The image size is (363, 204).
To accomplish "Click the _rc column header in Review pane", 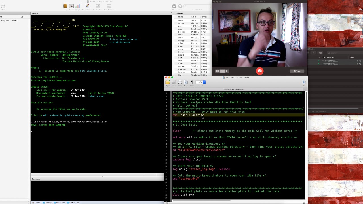I will [22, 17].
